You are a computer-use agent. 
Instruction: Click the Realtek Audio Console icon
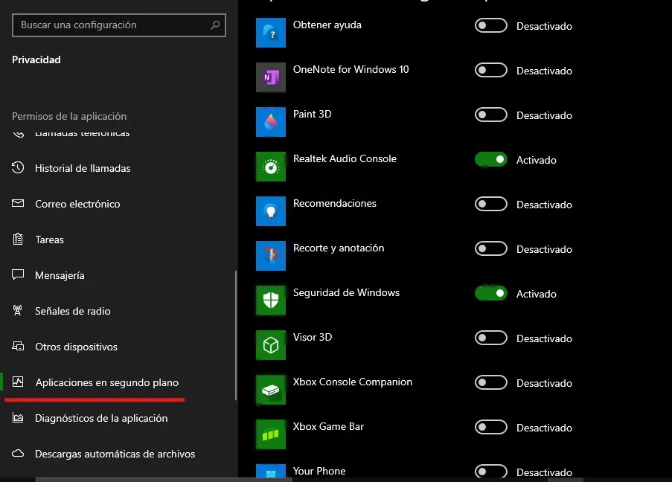tap(270, 166)
